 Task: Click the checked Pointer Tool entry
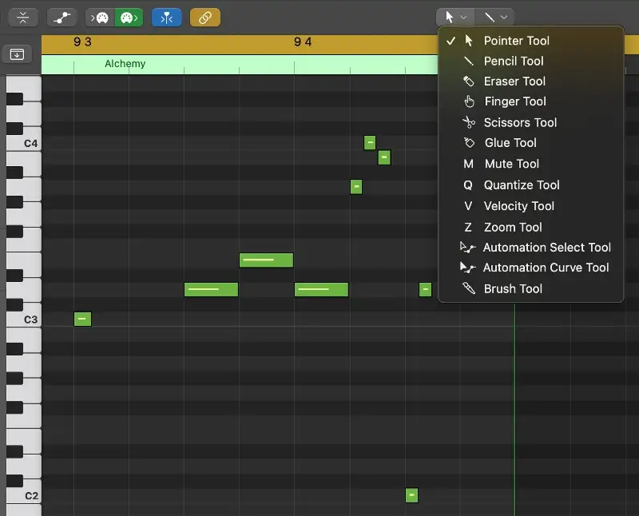click(516, 40)
